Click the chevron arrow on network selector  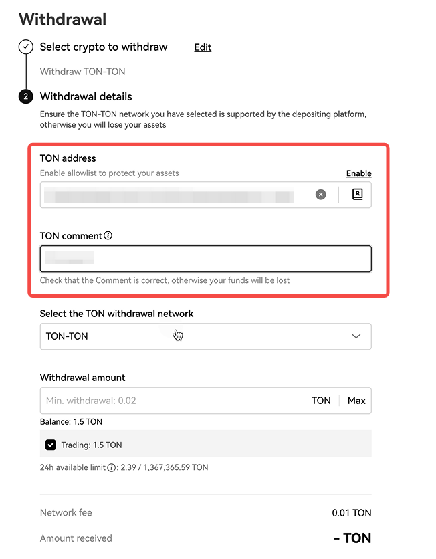pos(356,336)
